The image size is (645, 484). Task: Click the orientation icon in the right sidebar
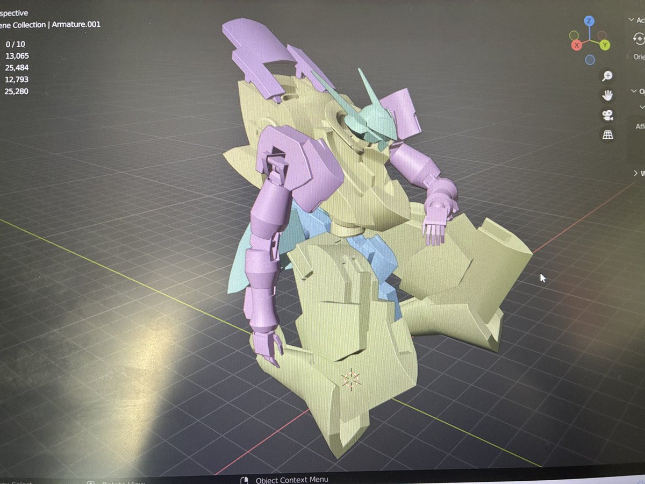pos(639,39)
